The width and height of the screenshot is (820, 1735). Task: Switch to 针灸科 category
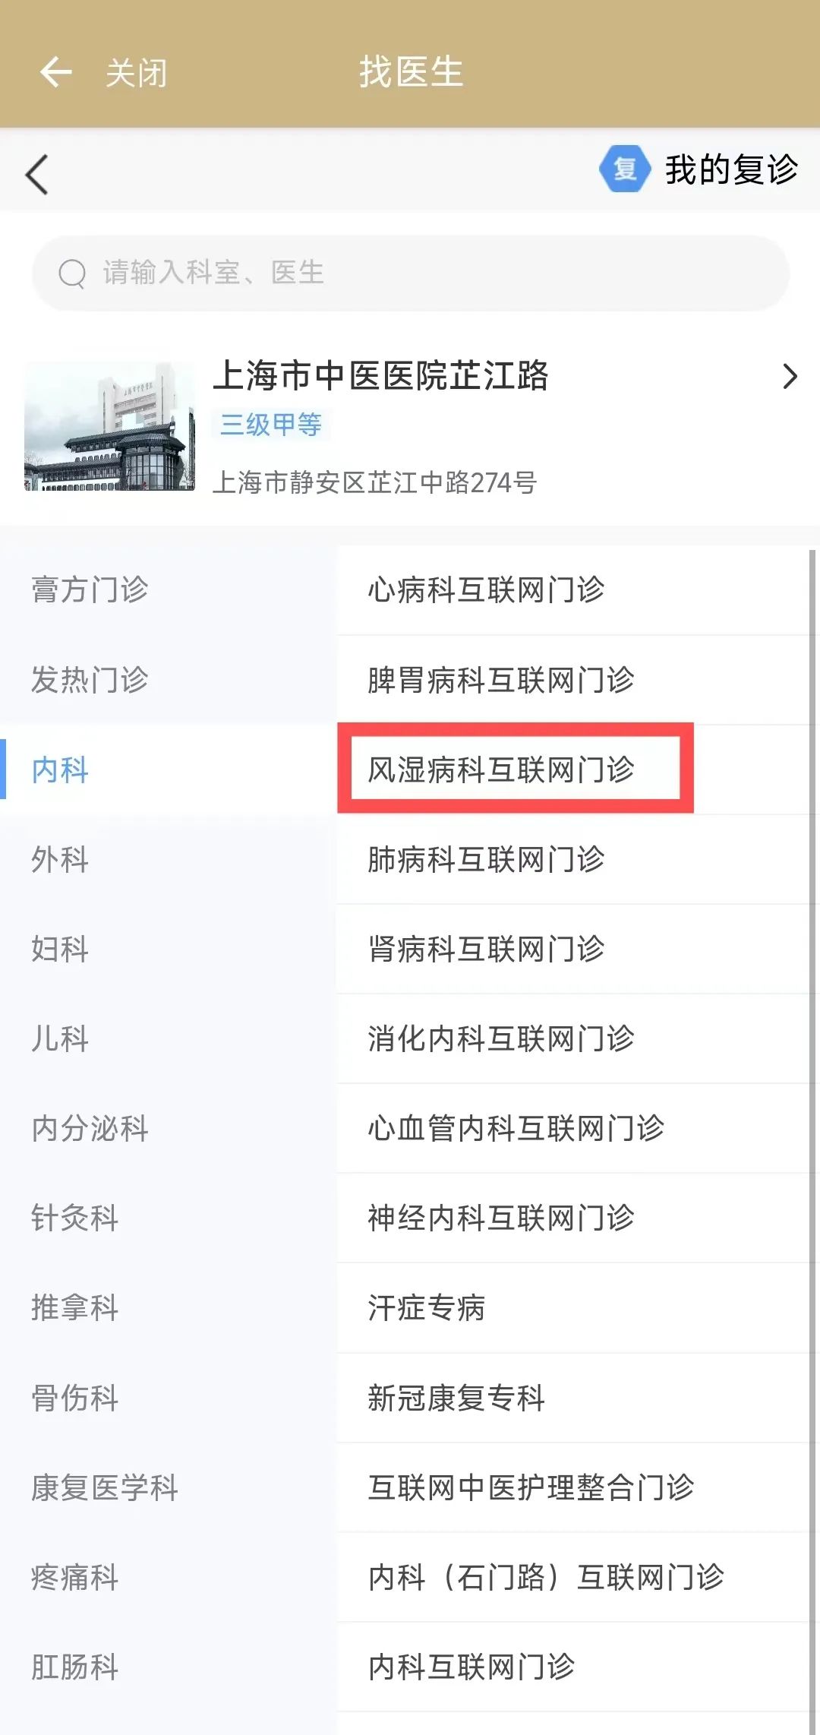74,1218
